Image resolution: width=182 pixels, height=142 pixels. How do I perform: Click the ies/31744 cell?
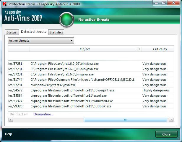point(15,80)
